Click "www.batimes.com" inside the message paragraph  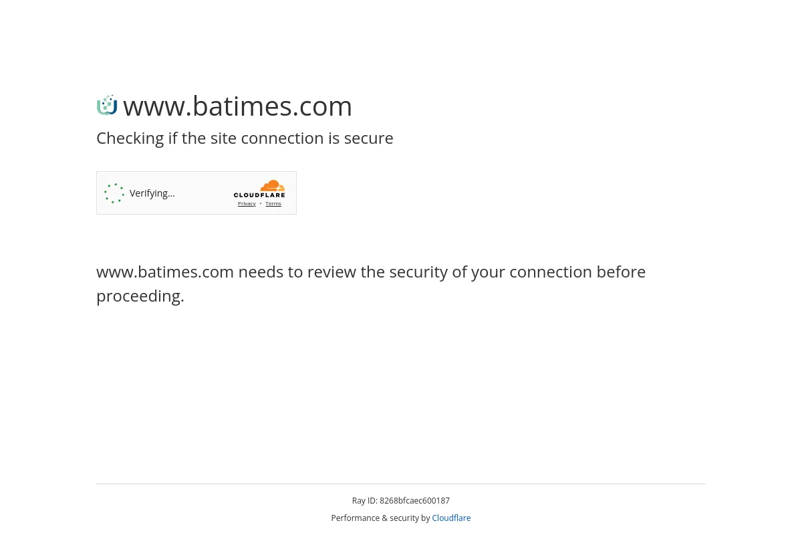(165, 272)
